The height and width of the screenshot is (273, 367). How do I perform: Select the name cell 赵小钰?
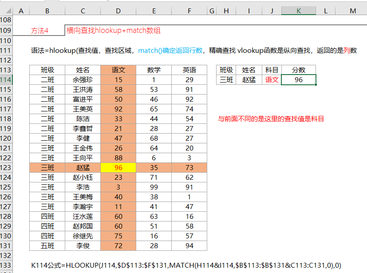(83, 178)
